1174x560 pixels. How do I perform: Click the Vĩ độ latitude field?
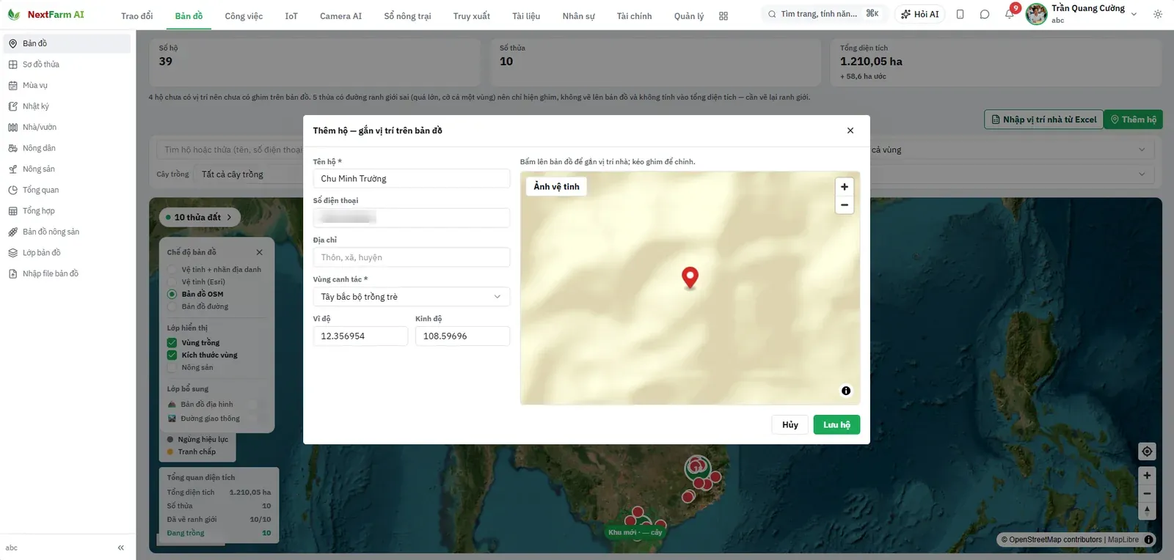(x=360, y=336)
